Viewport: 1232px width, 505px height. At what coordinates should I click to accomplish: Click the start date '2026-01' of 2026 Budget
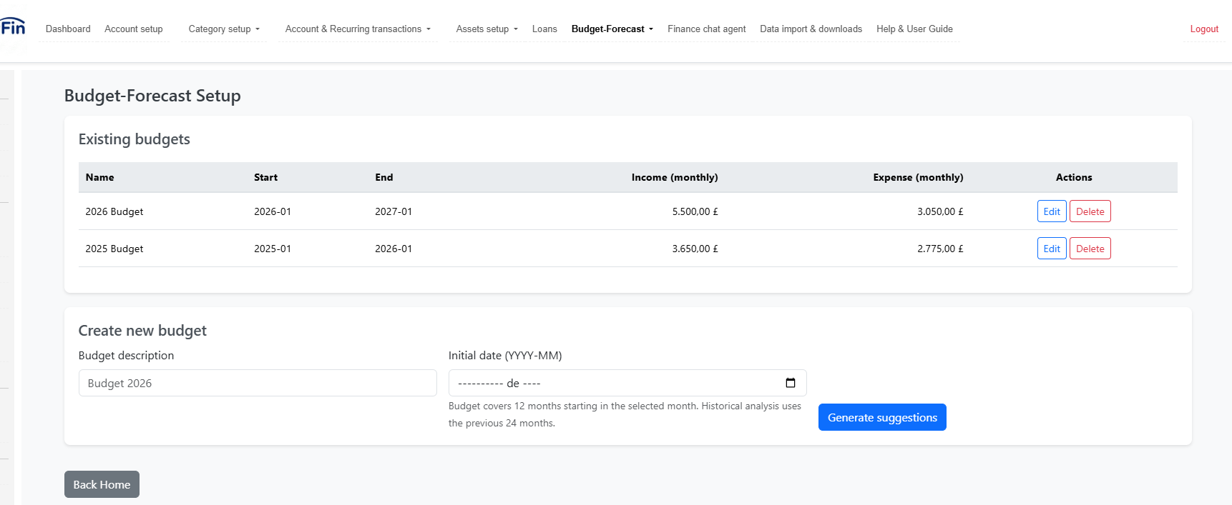click(x=273, y=211)
